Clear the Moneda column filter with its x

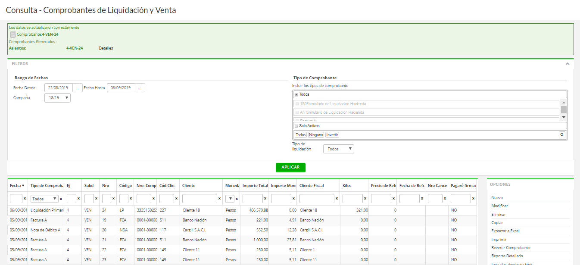tap(237, 199)
